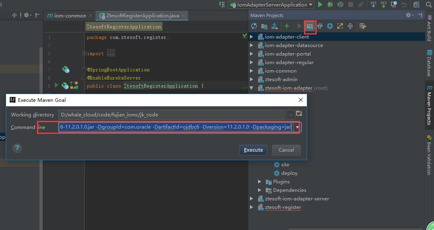The width and height of the screenshot is (434, 230).
Task: Reimport all Maven projects
Action: pos(254,26)
